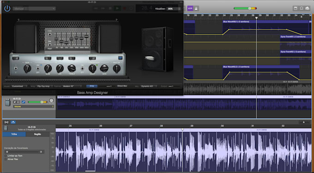
Task: Click the compressor Gain knob
Action: point(104,68)
